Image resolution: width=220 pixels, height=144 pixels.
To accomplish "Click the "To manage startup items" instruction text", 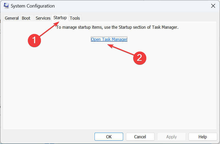I will point(117,27).
